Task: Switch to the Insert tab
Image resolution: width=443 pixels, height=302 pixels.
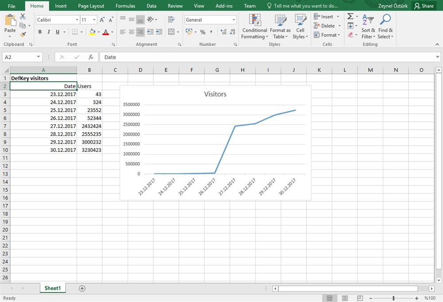Action: [61, 6]
